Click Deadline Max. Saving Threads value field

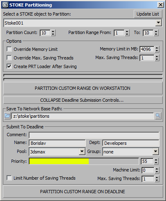pyautogui.click(x=148, y=179)
